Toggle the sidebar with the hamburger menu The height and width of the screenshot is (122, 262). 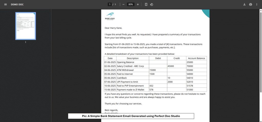click(x=5, y=4)
